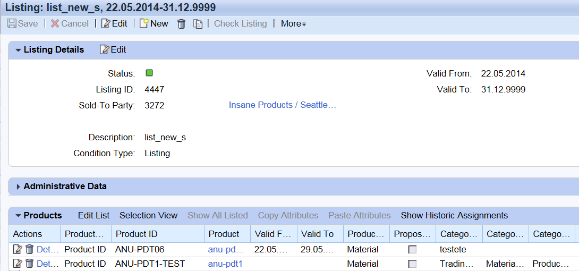Open the anu-pd… product link
The height and width of the screenshot is (271, 579).
226,250
